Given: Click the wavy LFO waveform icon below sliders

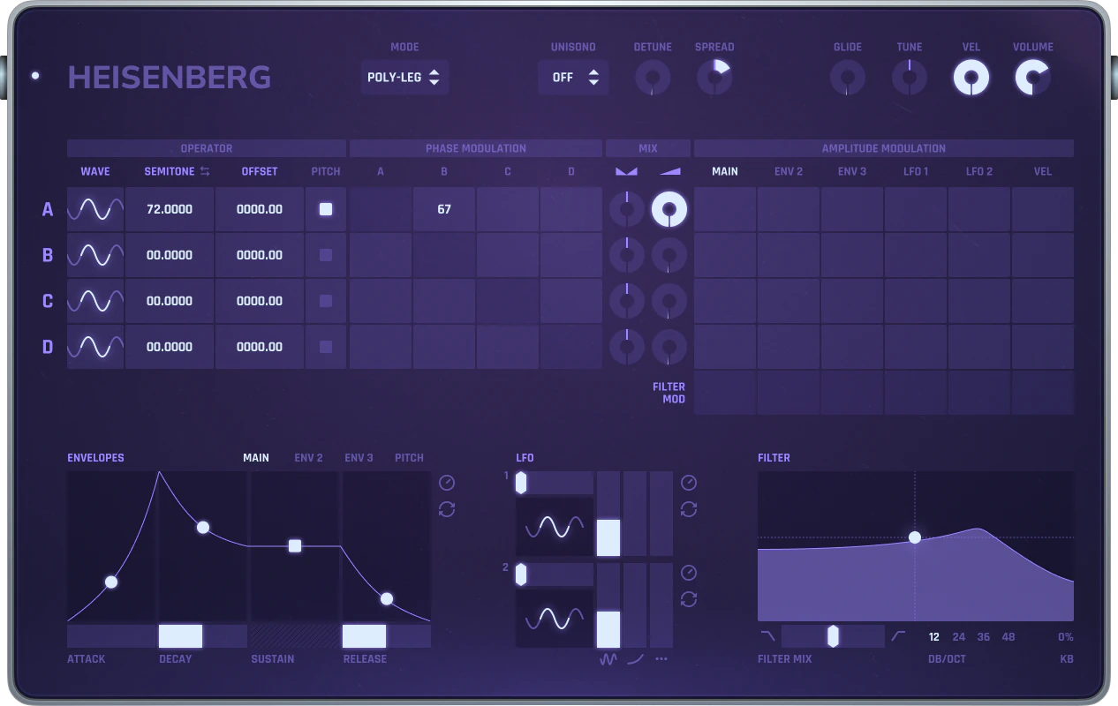Looking at the screenshot, I should click(x=608, y=659).
